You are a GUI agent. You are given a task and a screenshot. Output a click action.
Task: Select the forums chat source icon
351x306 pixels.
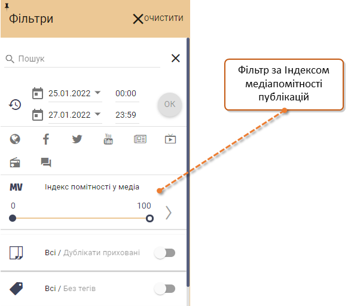(46, 162)
